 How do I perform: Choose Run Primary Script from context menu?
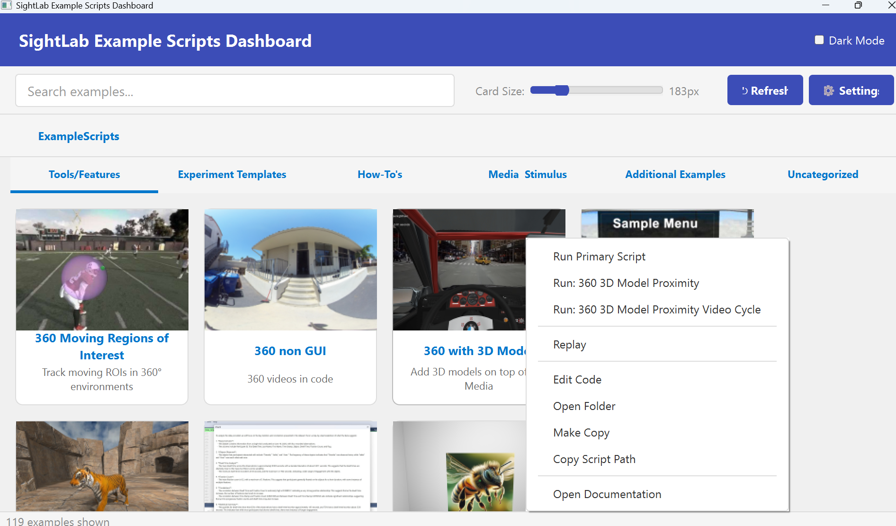tap(599, 257)
